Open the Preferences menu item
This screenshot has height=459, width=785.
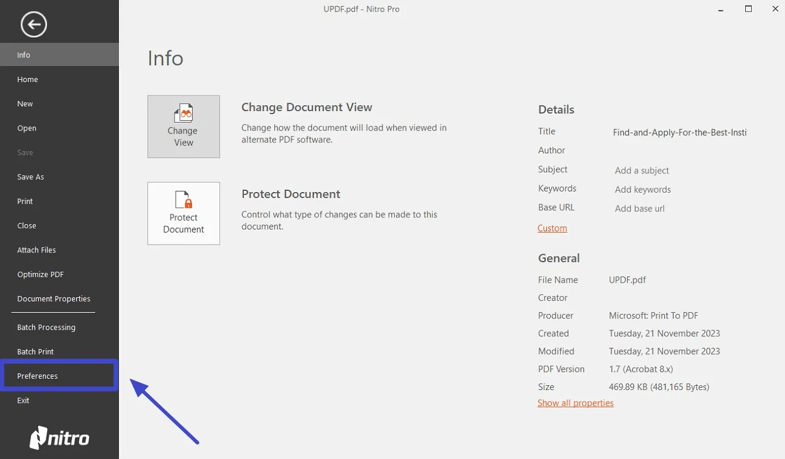coord(37,376)
